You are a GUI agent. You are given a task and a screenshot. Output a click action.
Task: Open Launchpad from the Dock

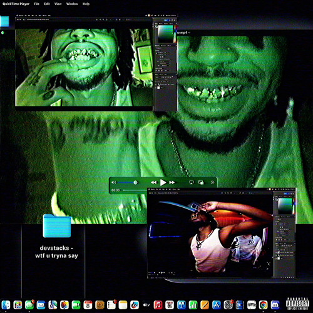click(x=18, y=305)
